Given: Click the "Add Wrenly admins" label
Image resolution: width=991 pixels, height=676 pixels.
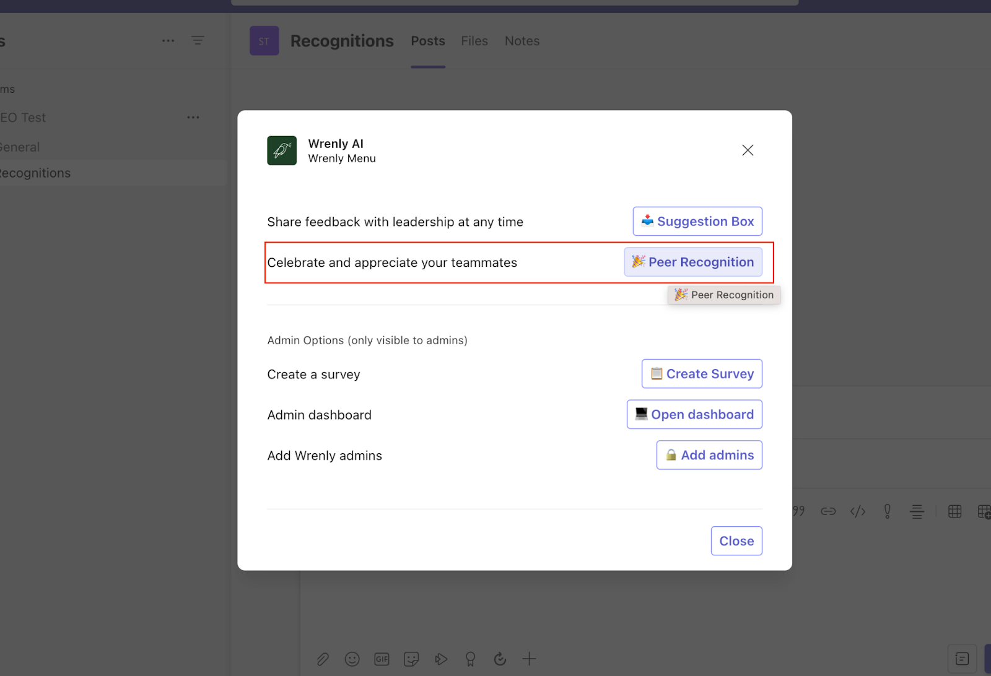Looking at the screenshot, I should (325, 456).
